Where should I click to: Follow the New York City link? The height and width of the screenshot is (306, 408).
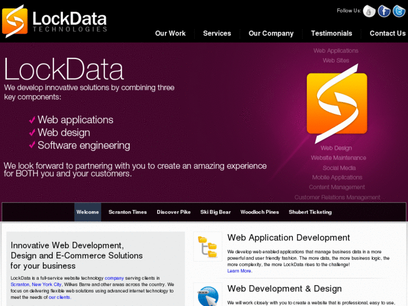tap(47, 285)
